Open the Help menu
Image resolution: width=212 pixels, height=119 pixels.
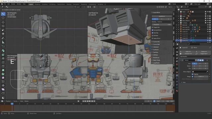coord(24,4)
